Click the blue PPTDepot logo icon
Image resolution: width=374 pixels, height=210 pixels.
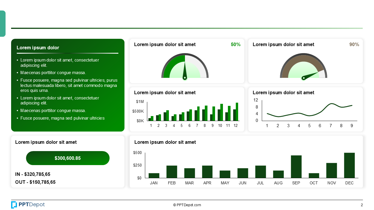coord(14,205)
